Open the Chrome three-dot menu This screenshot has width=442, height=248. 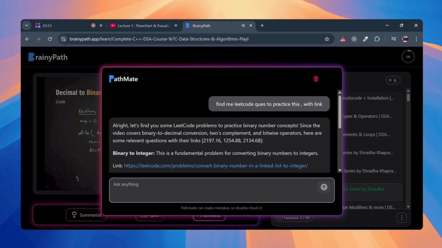coord(416,39)
